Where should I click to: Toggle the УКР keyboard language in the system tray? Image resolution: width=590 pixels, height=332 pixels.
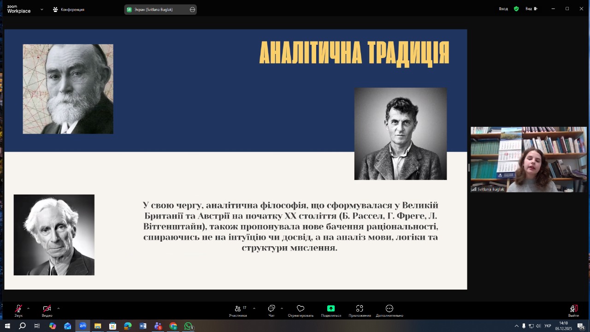pos(548,326)
